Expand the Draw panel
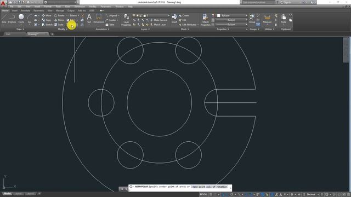 tap(20, 29)
